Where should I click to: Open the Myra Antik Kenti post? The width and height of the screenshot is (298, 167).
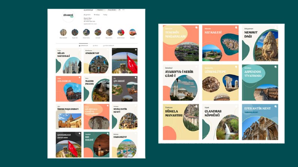coord(125,116)
